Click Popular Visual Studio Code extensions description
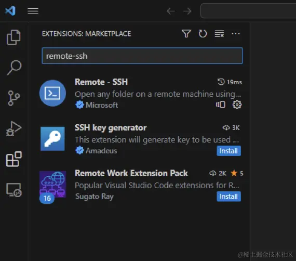 point(157,186)
